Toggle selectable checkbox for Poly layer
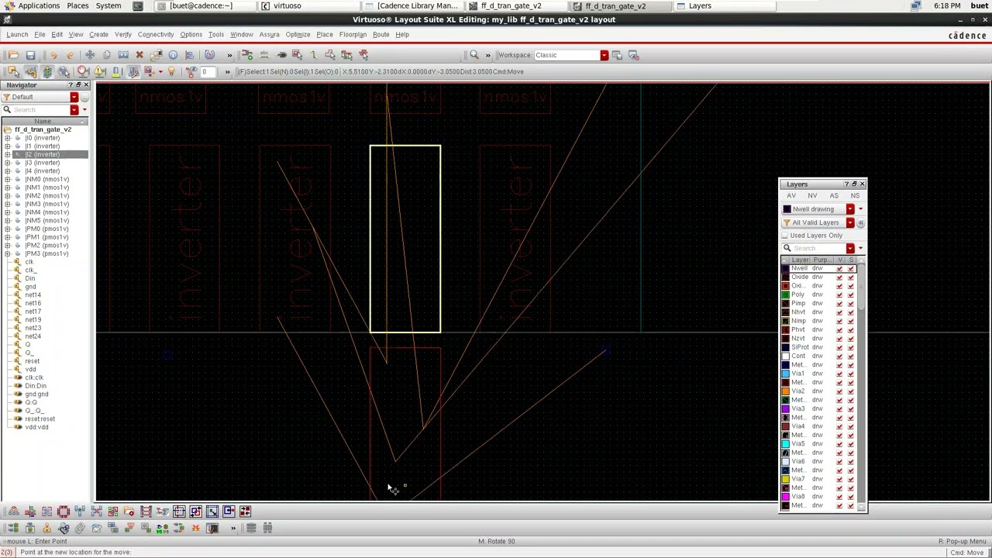The height and width of the screenshot is (558, 992). [x=851, y=294]
